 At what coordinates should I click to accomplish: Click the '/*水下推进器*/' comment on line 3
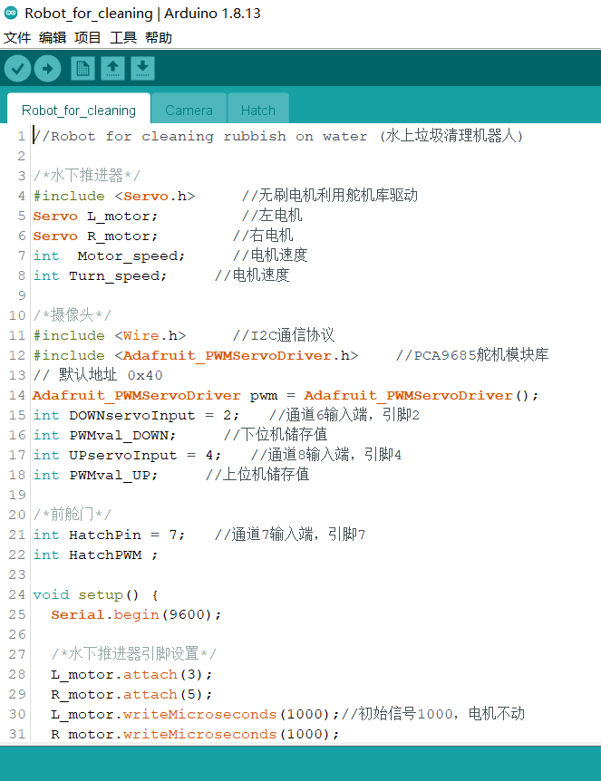(87, 176)
